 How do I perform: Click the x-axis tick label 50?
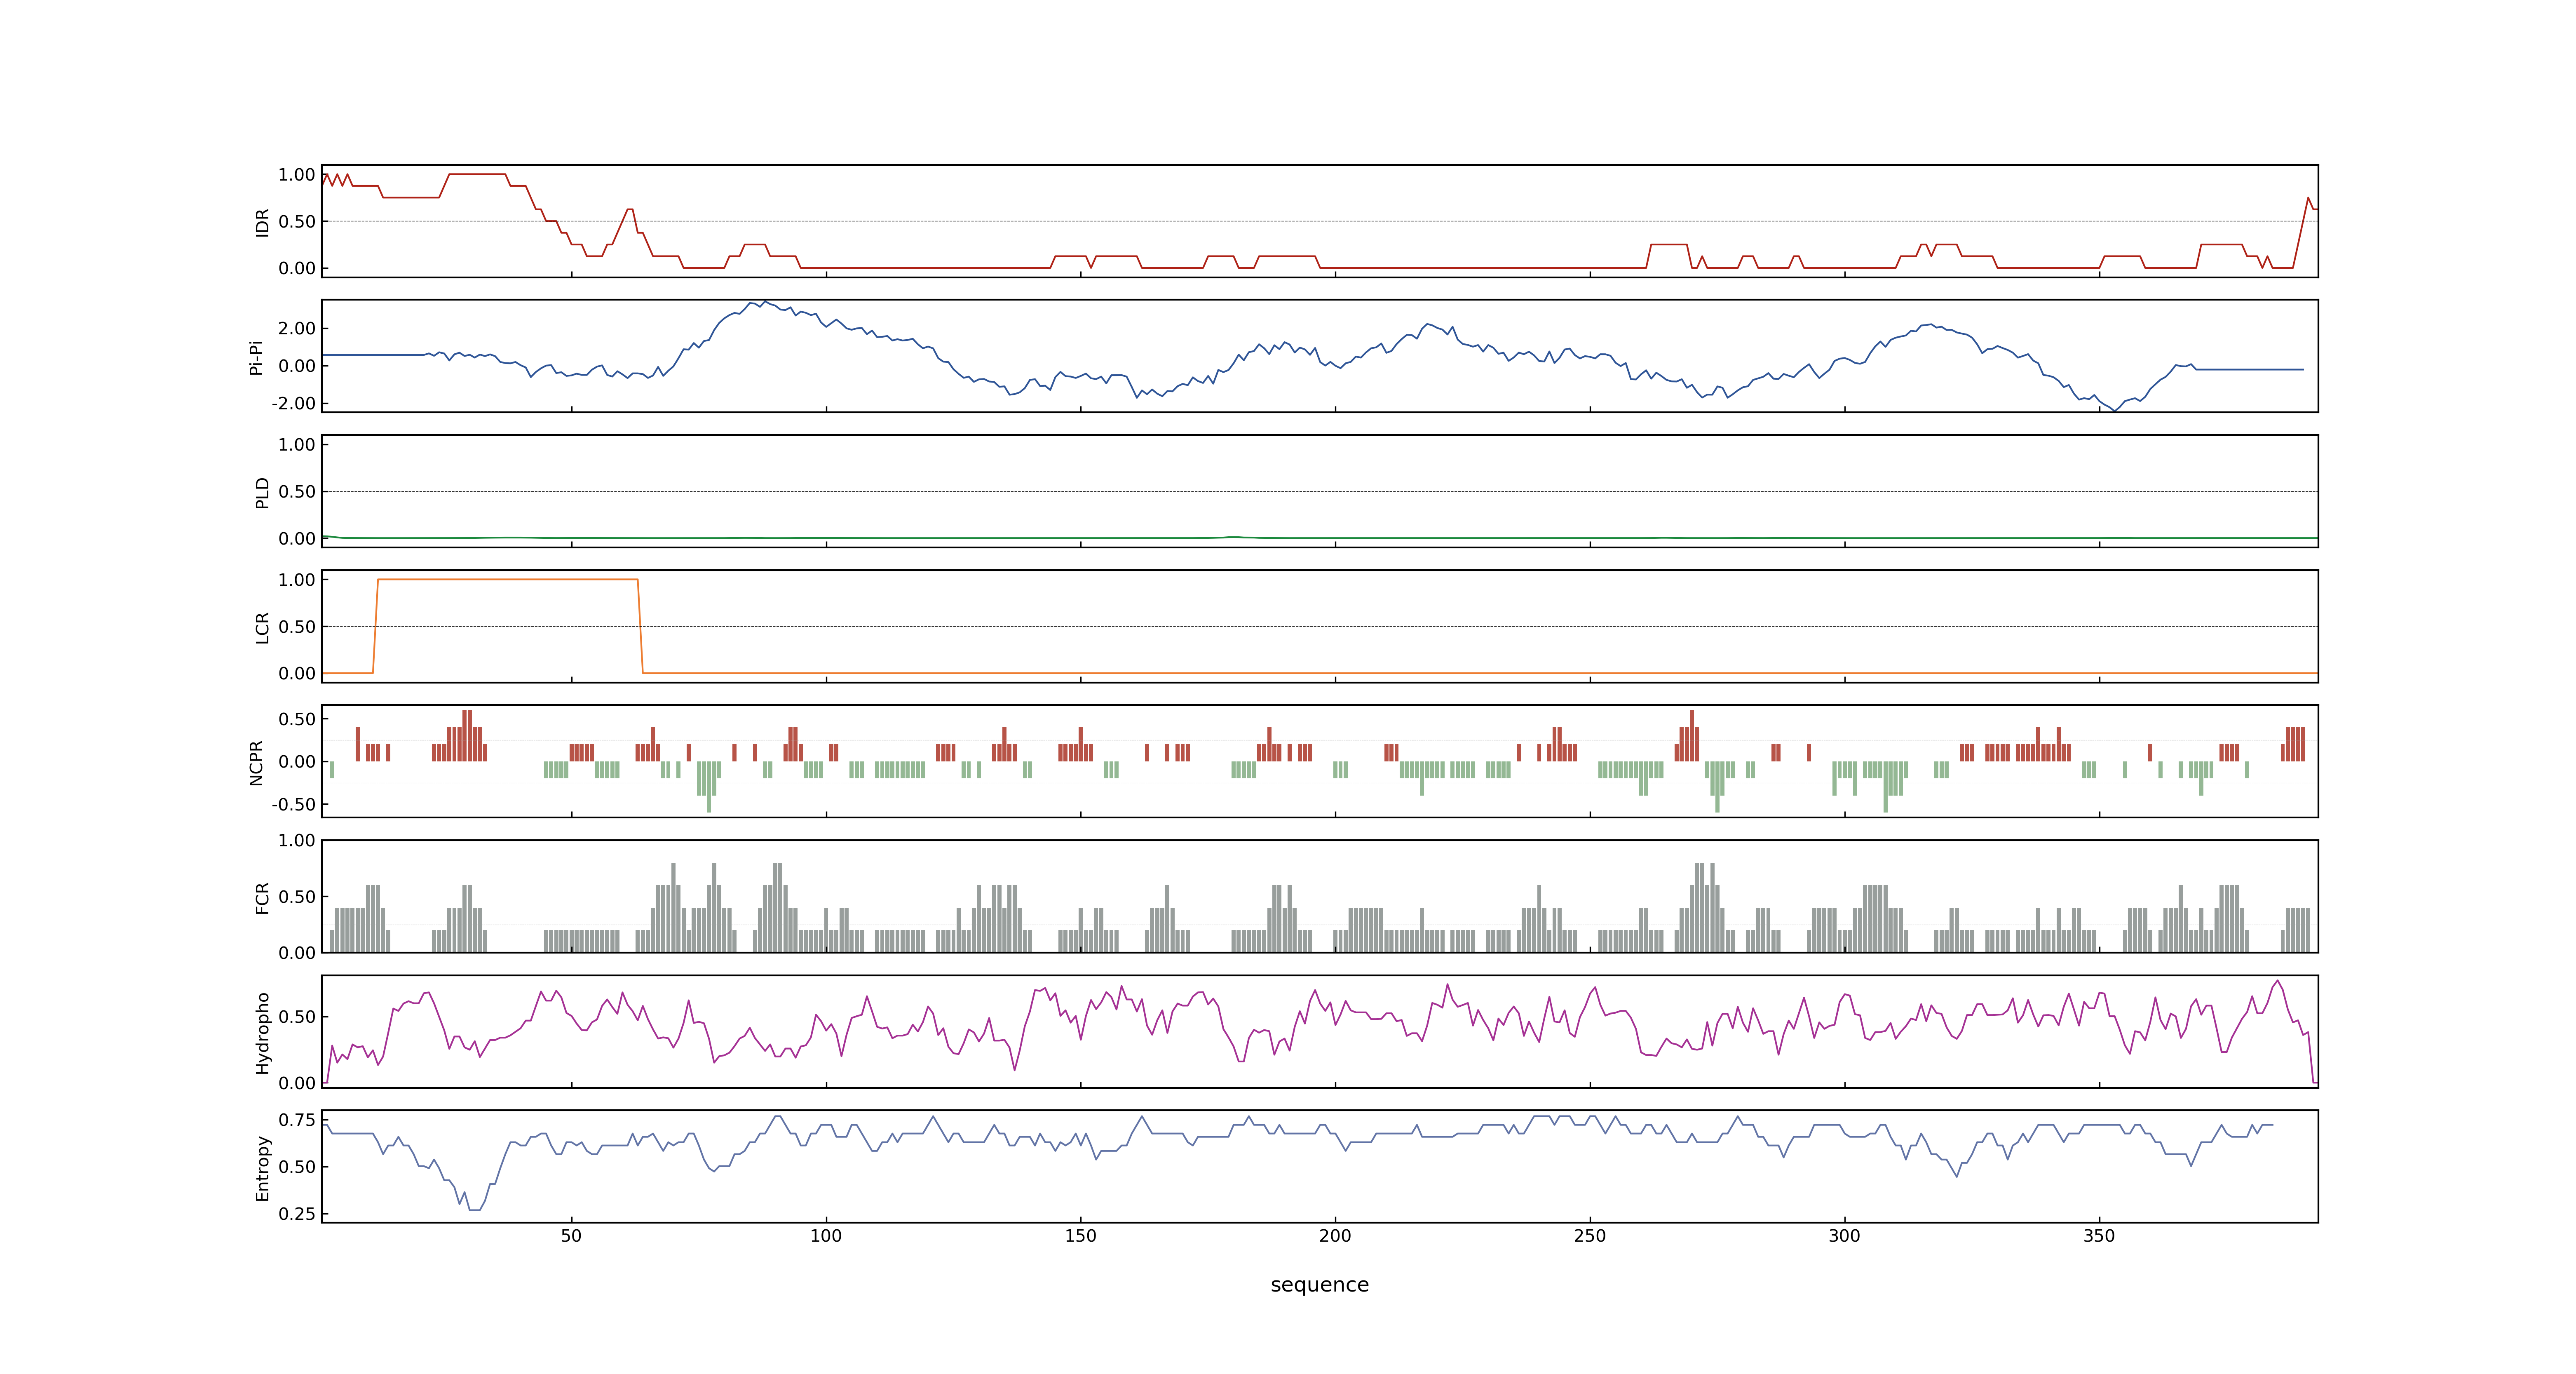pyautogui.click(x=571, y=1236)
